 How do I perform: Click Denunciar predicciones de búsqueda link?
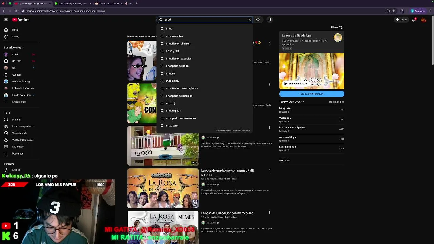coord(233,131)
